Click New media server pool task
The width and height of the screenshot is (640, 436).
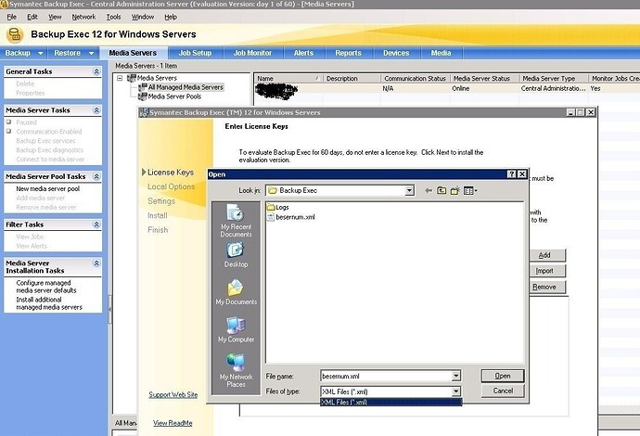47,189
